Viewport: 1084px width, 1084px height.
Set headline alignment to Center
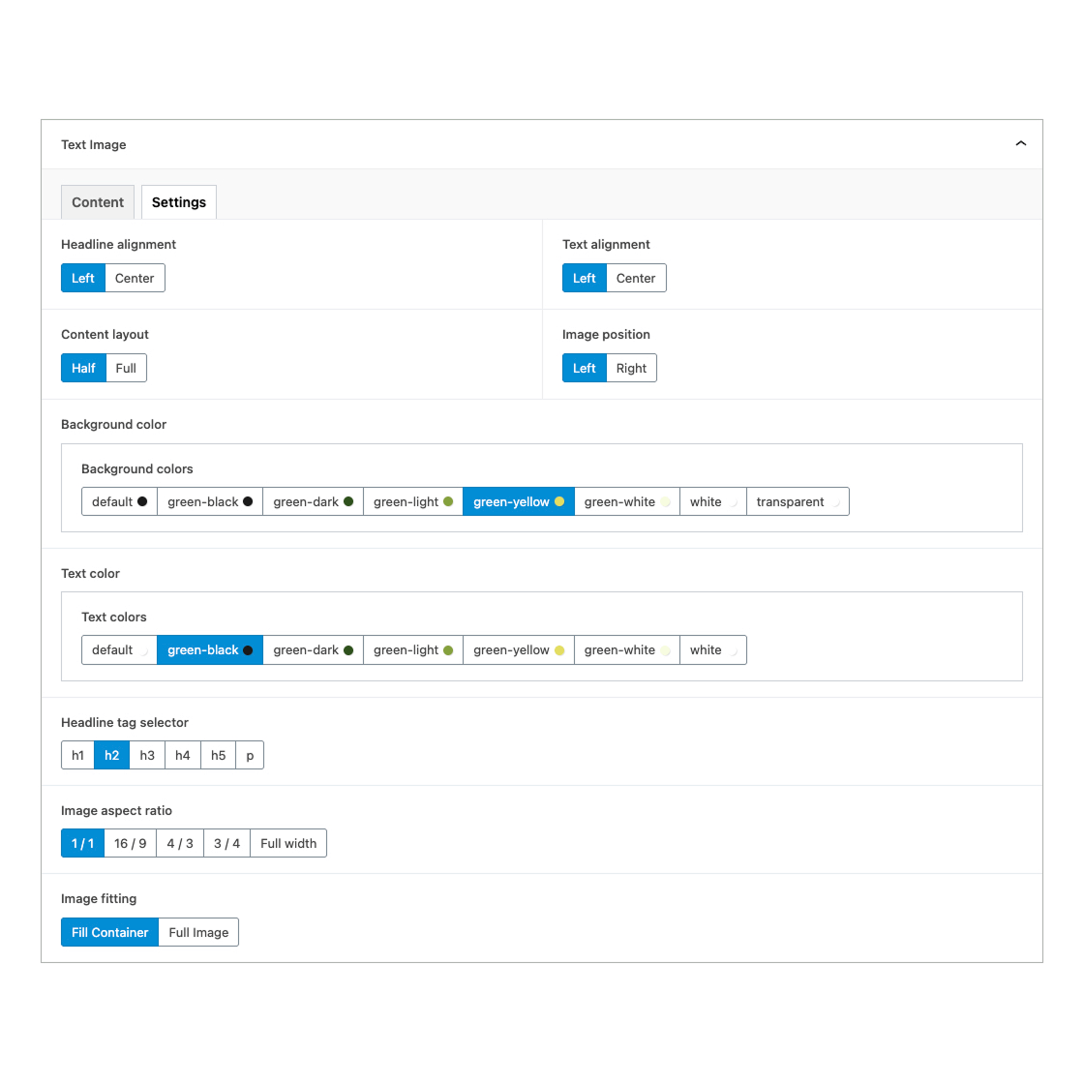(x=135, y=279)
